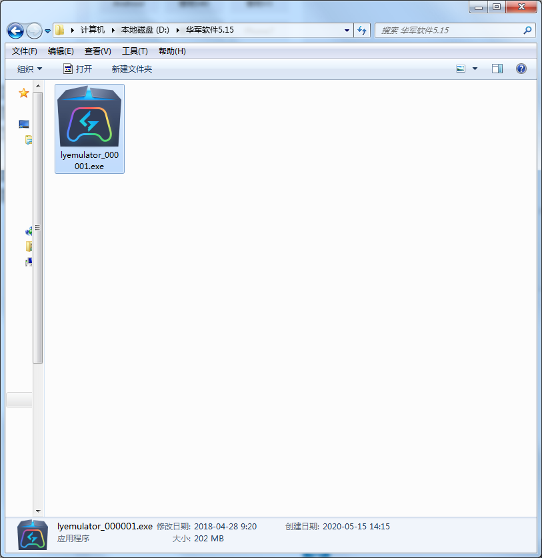Image resolution: width=542 pixels, height=558 pixels.
Task: Click navigation pane scroll up arrow
Action: [x=38, y=86]
